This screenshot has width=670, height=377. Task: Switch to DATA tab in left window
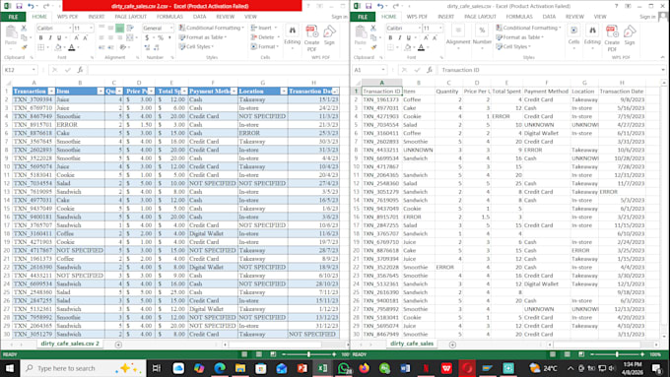200,17
